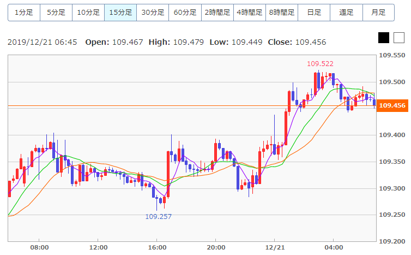
Task: Switch to daily 日足 chart
Action: tap(314, 12)
